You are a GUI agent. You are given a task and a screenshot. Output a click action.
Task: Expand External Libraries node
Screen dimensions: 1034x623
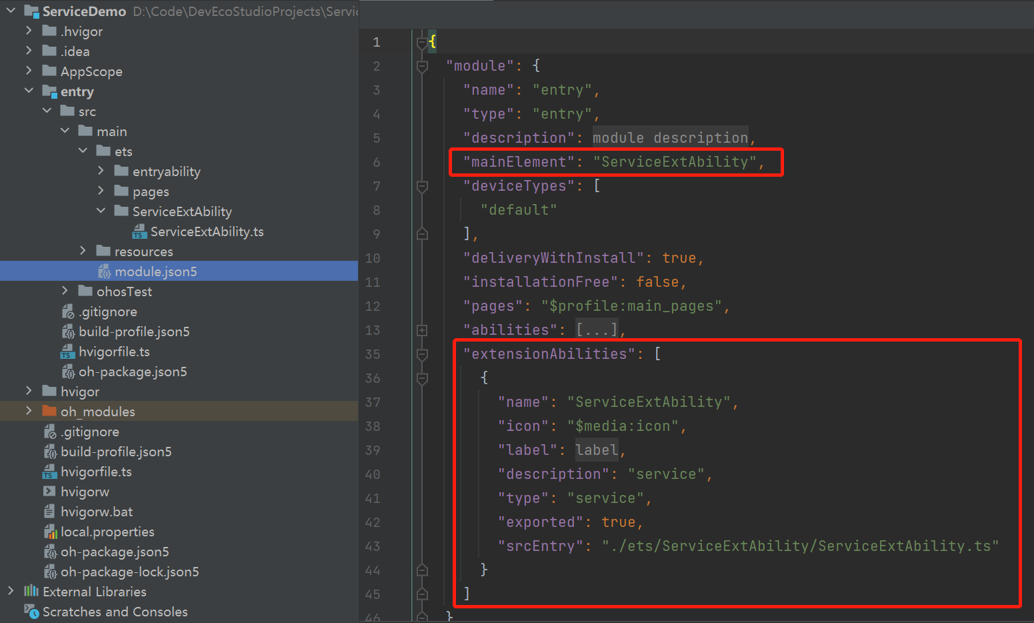pos(11,591)
